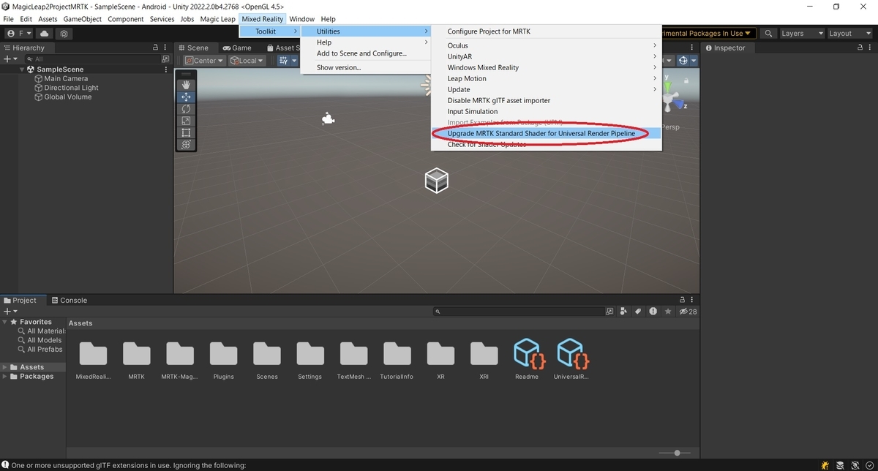Viewport: 878px width, 471px height.
Task: Collapse SampleScene in Hierarchy
Action: tap(23, 69)
